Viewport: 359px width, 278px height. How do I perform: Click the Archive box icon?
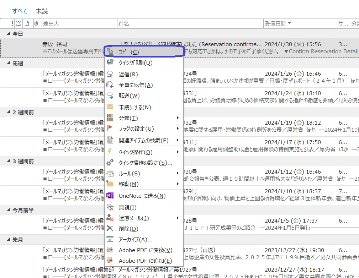tap(110, 239)
